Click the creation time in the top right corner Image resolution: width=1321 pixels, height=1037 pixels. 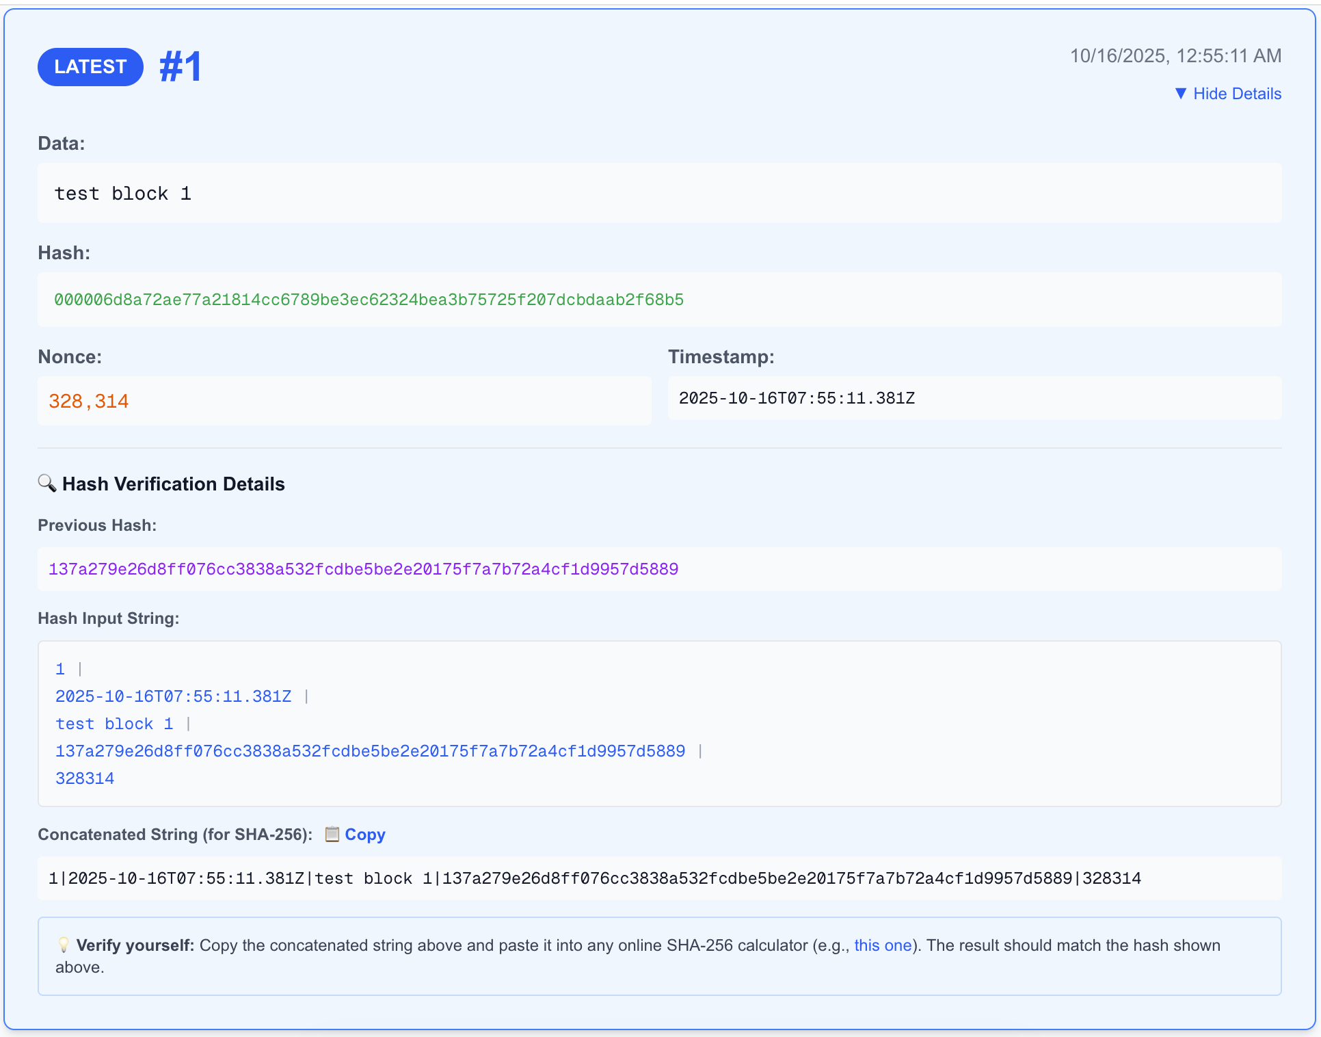(1176, 55)
